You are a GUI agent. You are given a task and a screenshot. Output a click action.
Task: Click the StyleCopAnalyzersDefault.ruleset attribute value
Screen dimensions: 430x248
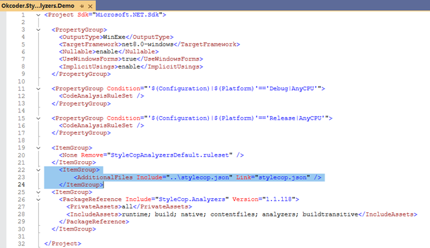[170, 155]
